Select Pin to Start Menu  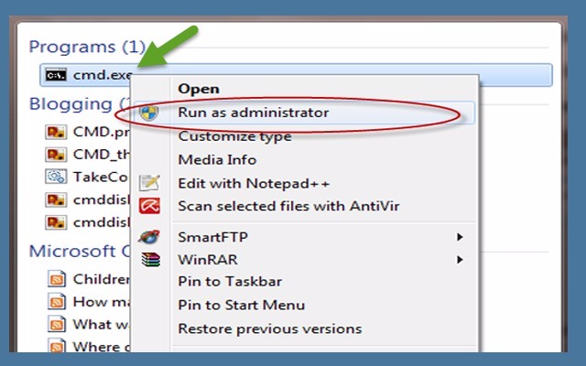pyautogui.click(x=241, y=305)
